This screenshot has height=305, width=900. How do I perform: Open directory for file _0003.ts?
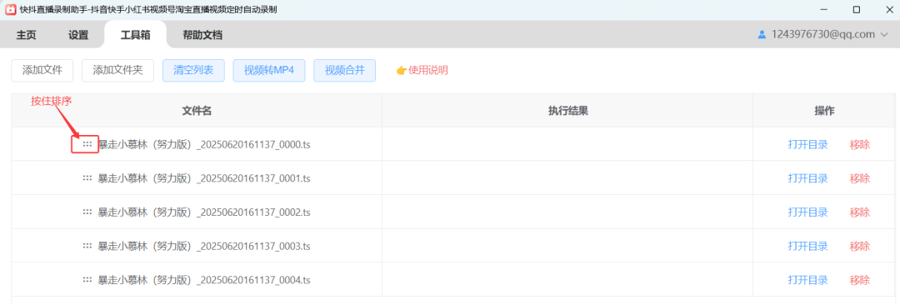pos(807,246)
